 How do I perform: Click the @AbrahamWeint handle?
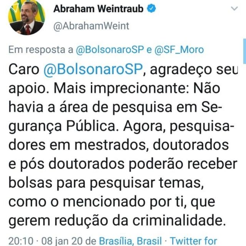(x=91, y=26)
